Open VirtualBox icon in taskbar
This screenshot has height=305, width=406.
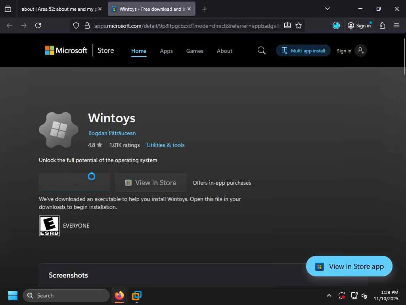[136, 295]
